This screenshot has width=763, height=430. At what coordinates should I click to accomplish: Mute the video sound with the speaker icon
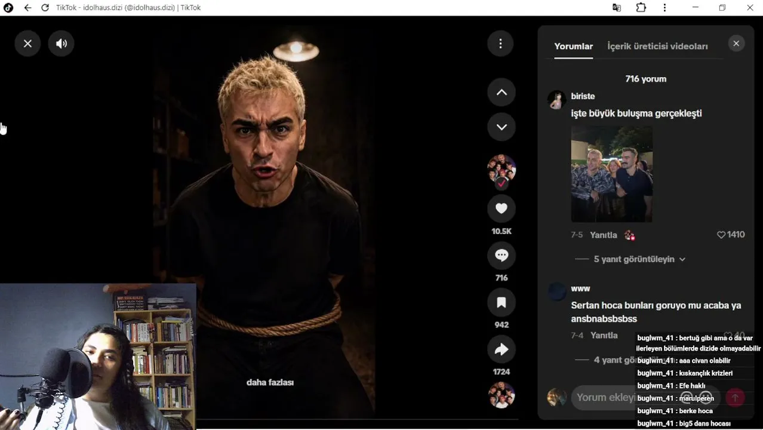(x=61, y=44)
